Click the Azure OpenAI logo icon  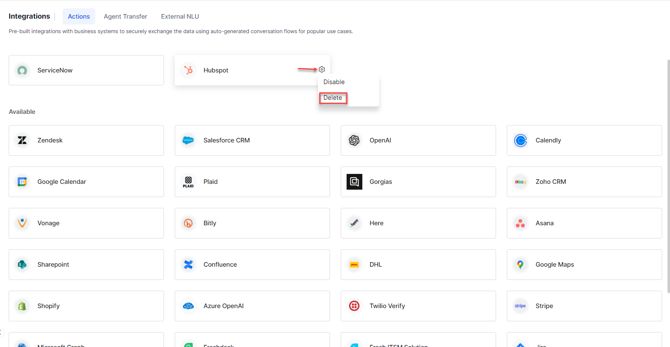(188, 306)
